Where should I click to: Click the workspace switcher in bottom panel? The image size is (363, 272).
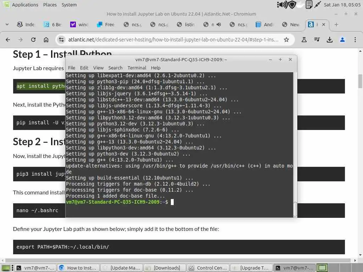[x=322, y=268]
